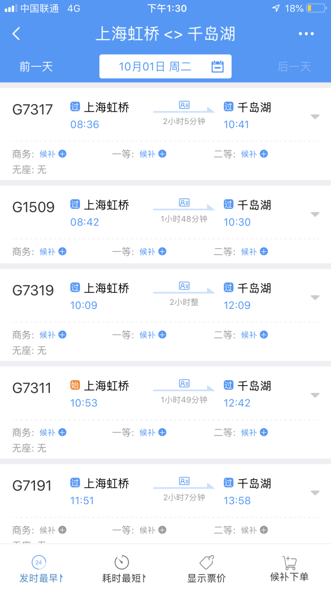Tap the back arrow icon

pos(16,34)
